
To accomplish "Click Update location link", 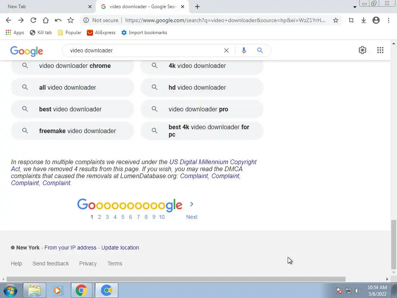I will pos(120,248).
